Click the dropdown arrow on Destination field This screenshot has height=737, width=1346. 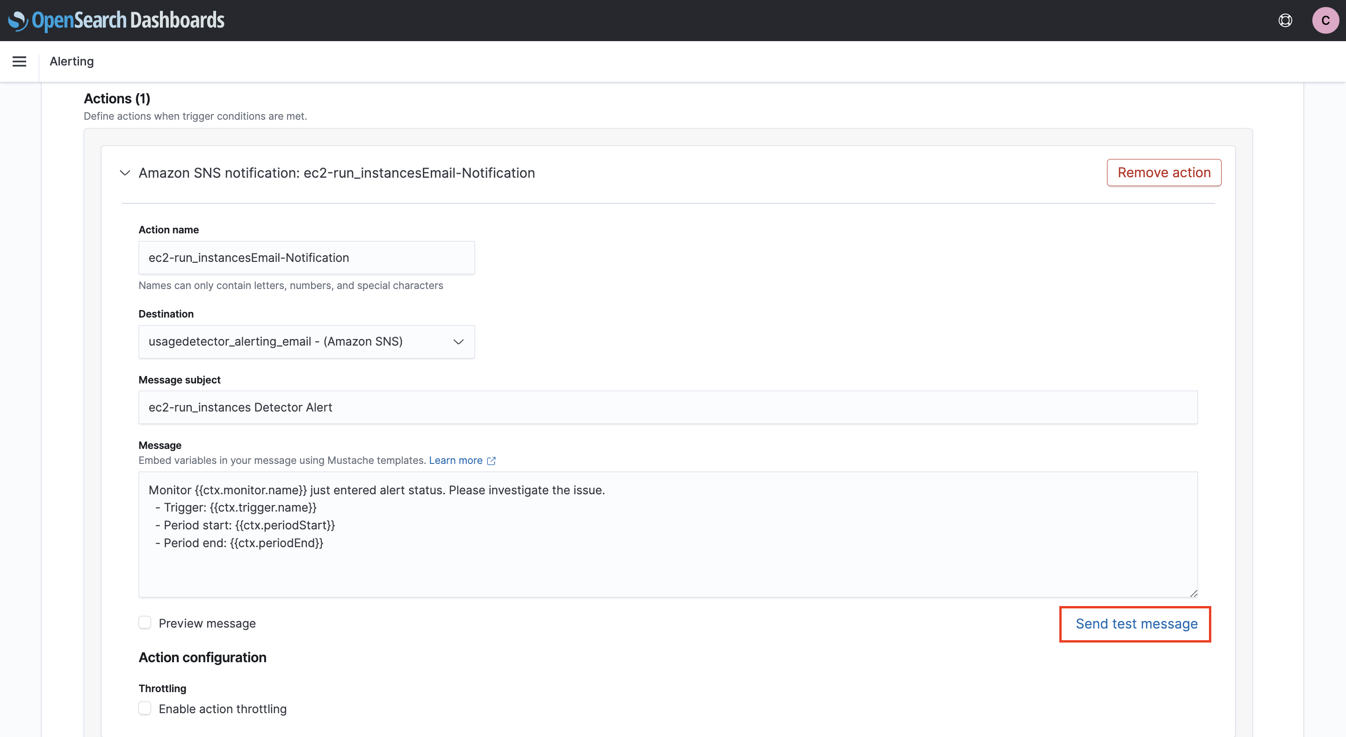(x=458, y=341)
